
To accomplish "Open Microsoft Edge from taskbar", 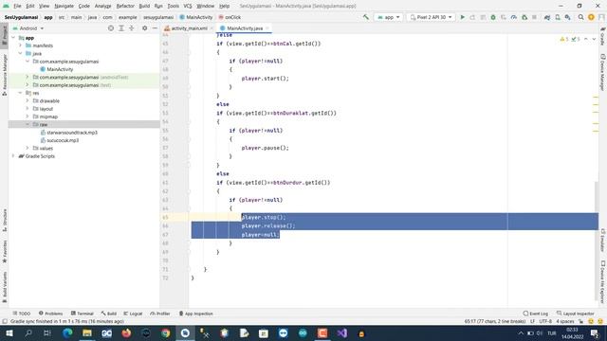I will coord(67,332).
